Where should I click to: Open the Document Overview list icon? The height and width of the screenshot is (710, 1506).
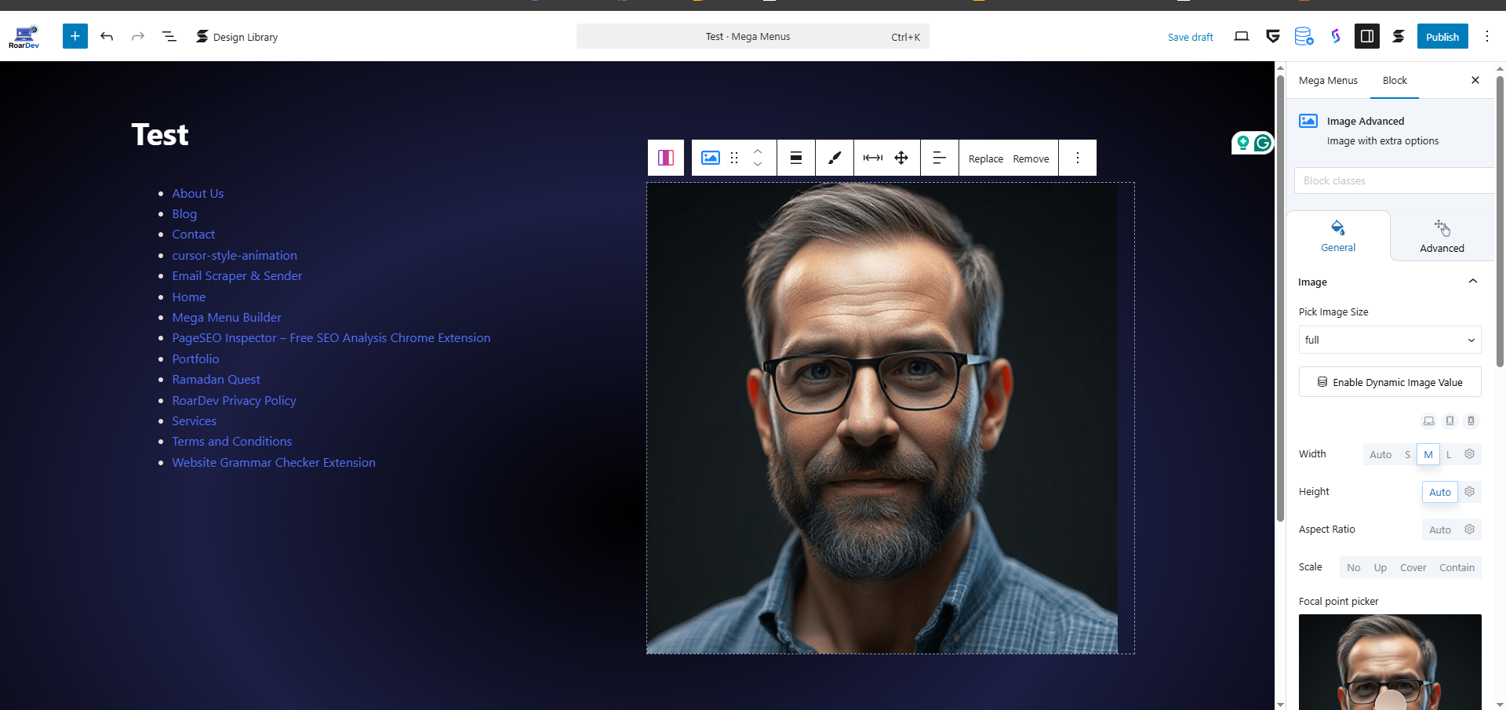[169, 36]
